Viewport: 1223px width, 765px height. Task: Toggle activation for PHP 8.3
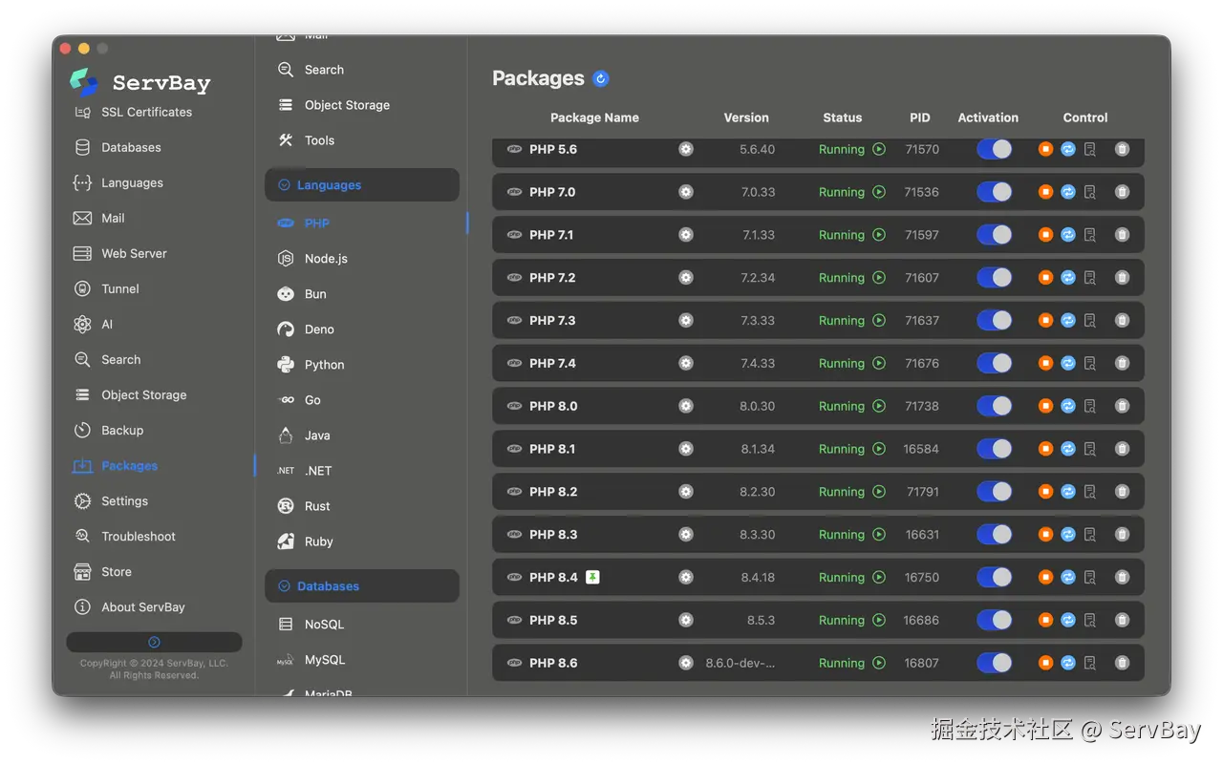click(994, 535)
